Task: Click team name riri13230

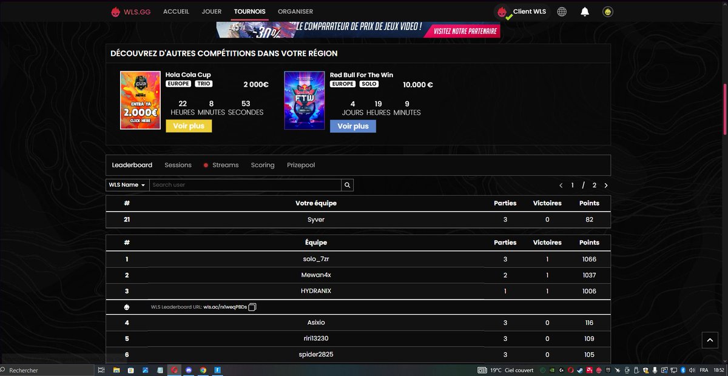Action: point(316,338)
